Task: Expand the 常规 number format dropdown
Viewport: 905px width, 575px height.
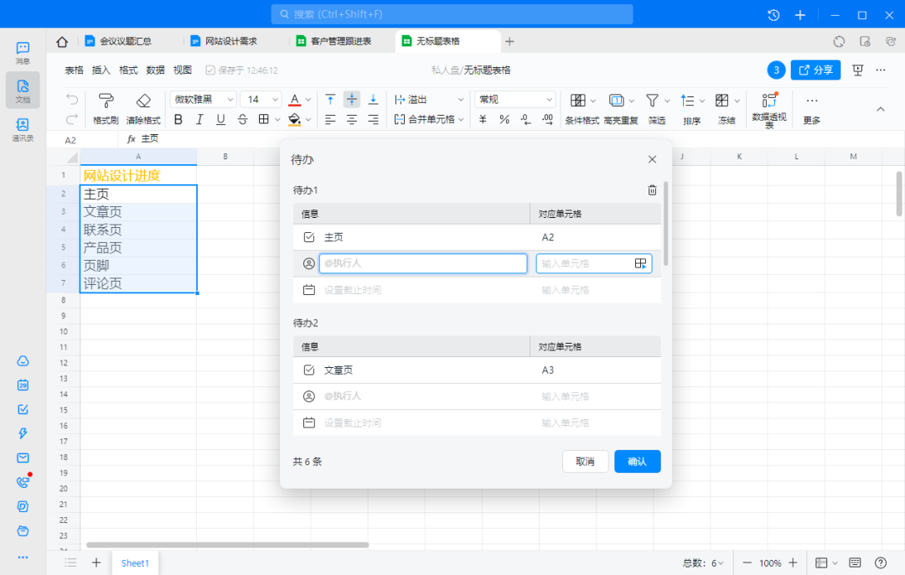Action: click(x=515, y=100)
